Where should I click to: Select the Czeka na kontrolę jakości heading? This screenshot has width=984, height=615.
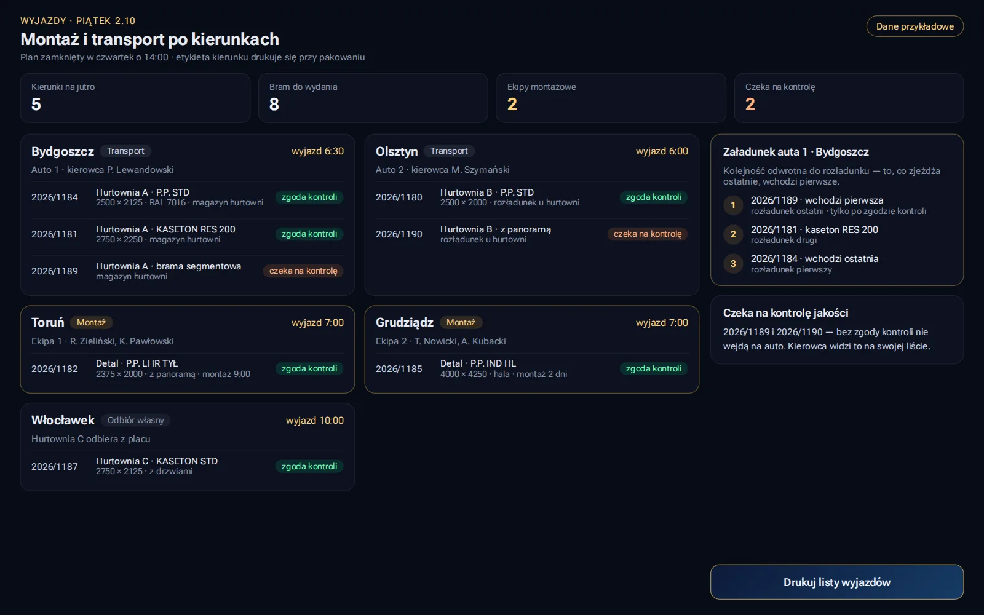[x=785, y=313]
